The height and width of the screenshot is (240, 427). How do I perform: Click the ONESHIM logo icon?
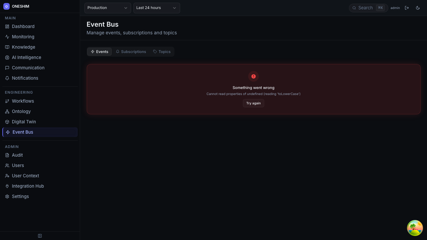(x=6, y=6)
